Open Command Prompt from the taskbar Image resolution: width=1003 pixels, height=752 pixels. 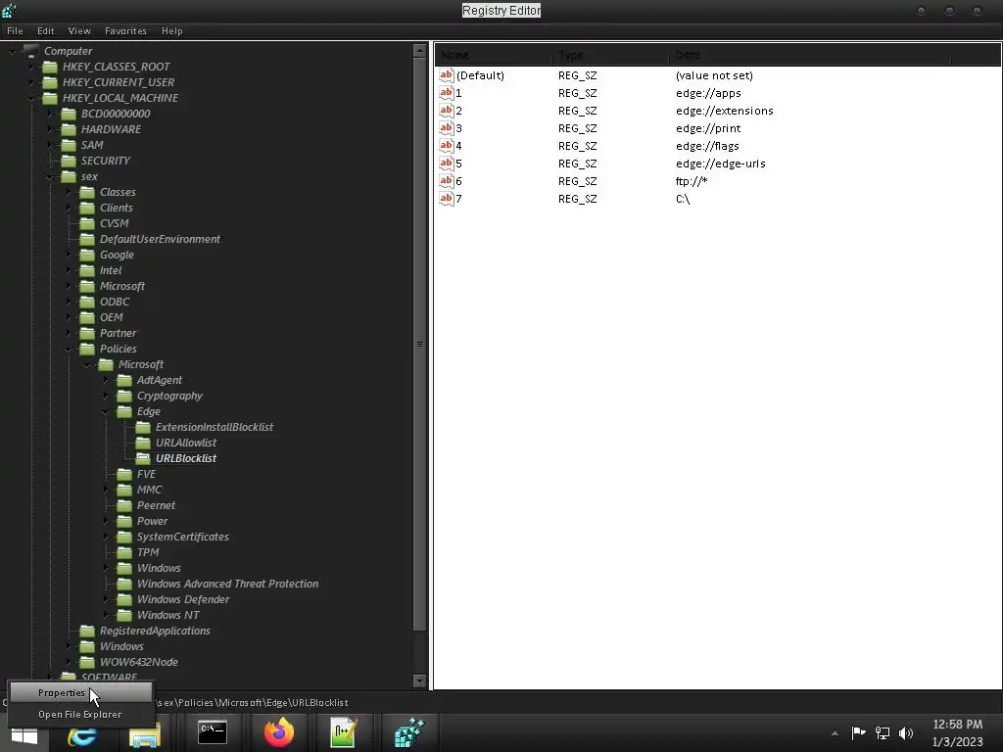213,732
